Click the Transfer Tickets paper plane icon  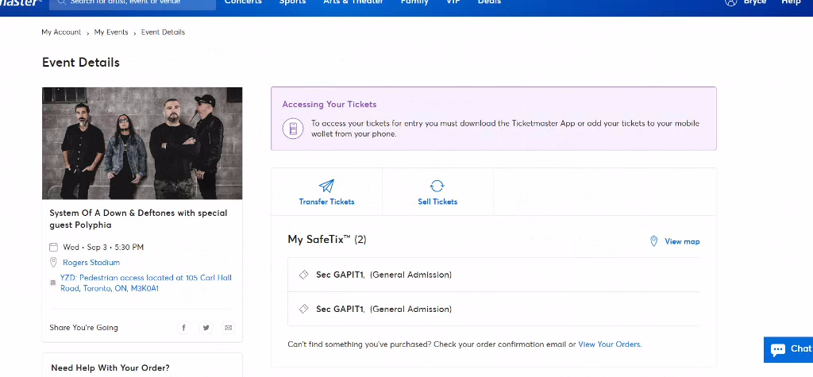point(326,186)
